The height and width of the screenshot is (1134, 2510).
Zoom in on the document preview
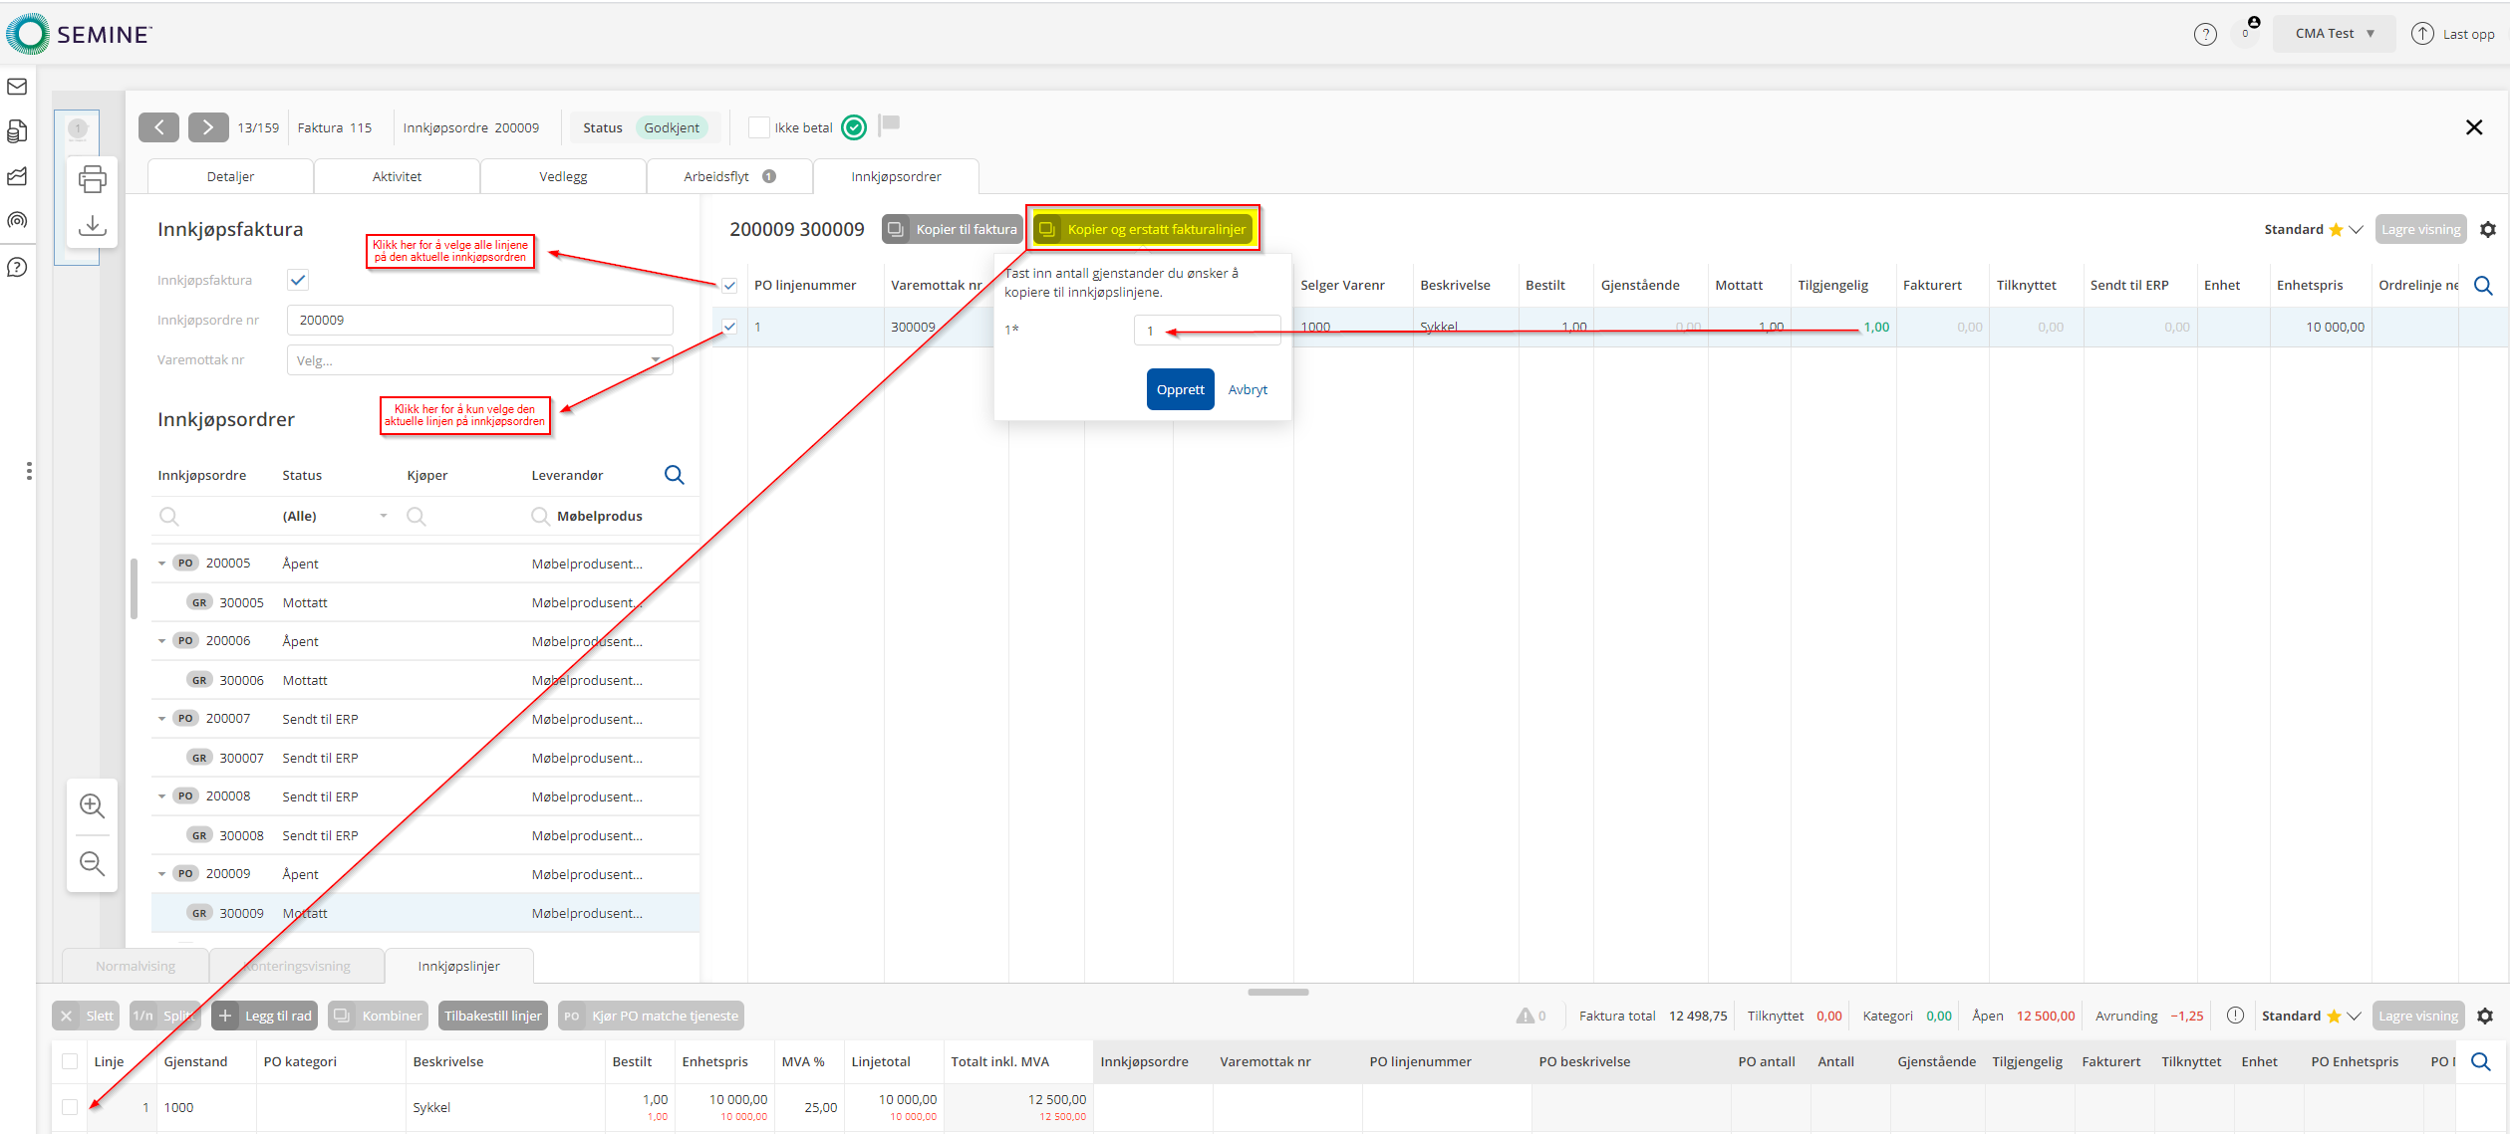pyautogui.click(x=92, y=805)
